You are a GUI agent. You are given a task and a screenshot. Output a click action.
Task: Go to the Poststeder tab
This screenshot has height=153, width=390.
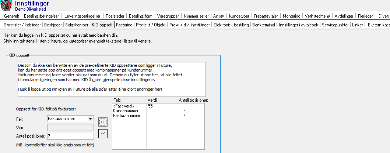tap(115, 16)
